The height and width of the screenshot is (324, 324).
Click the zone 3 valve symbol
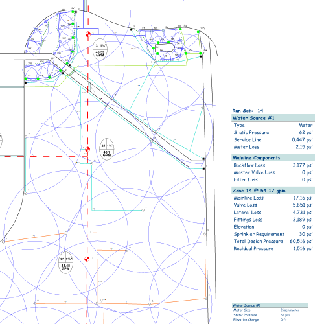click(x=88, y=34)
